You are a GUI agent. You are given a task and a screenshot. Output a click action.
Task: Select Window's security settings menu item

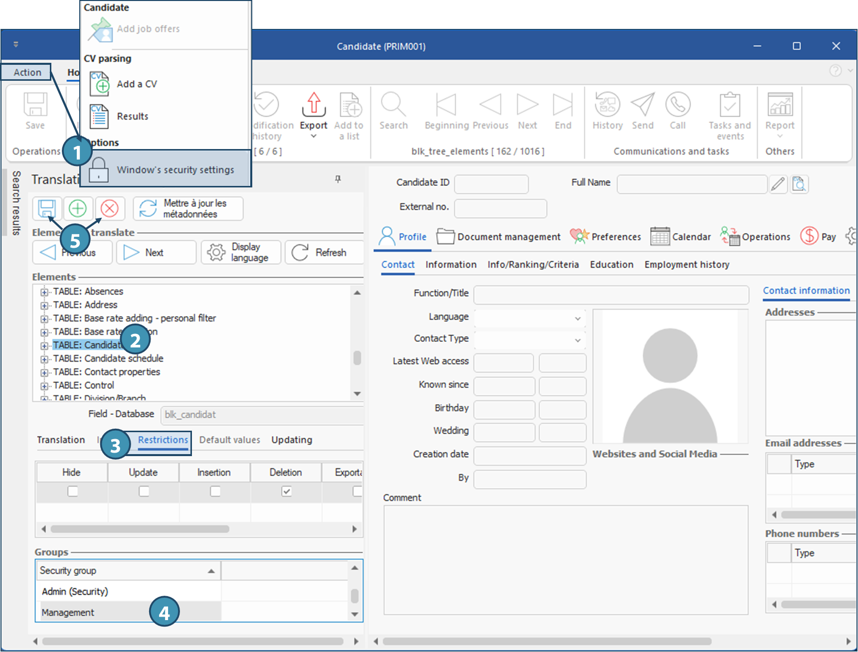click(x=175, y=170)
